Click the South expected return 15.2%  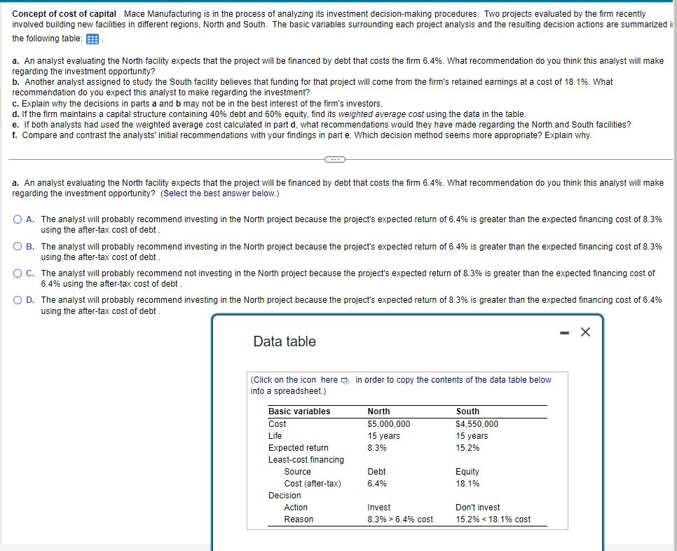(467, 448)
